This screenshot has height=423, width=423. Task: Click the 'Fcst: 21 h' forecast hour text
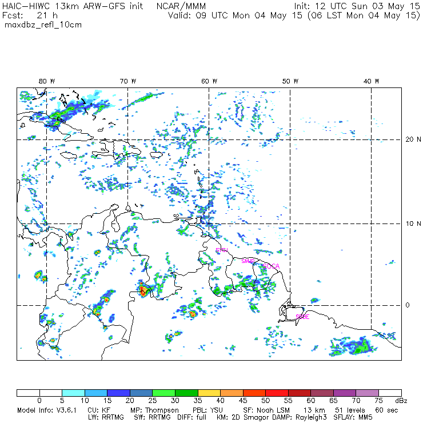click(30, 15)
